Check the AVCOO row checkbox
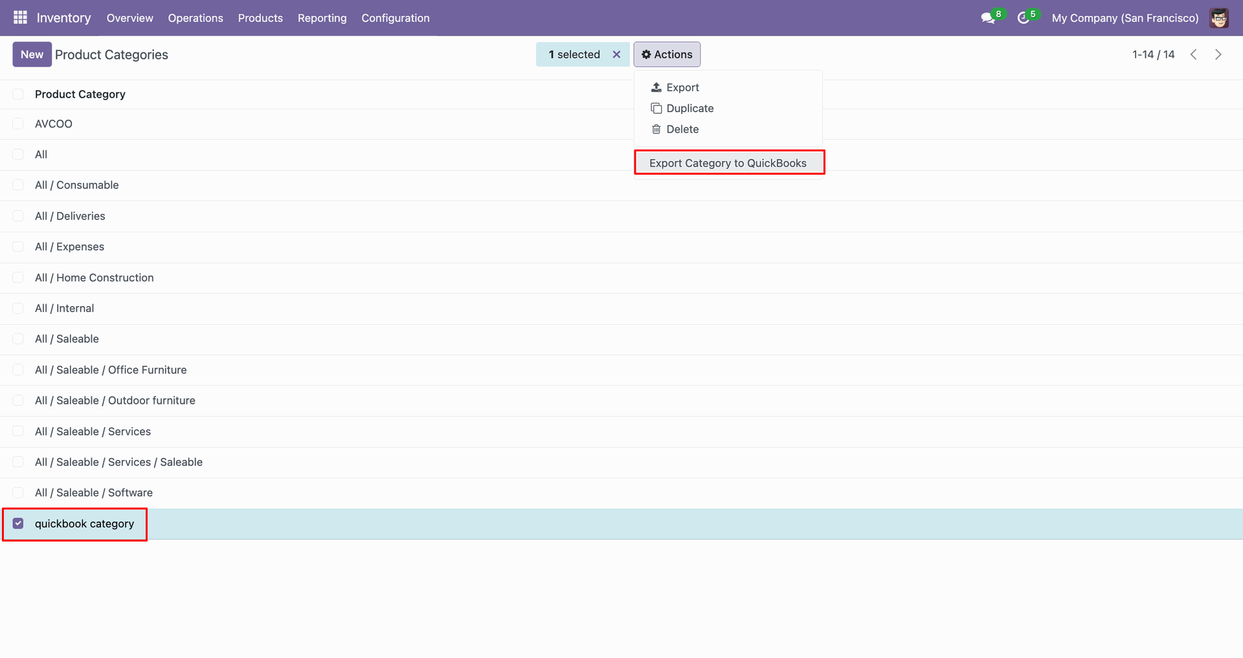Viewport: 1243px width, 658px height. (18, 124)
